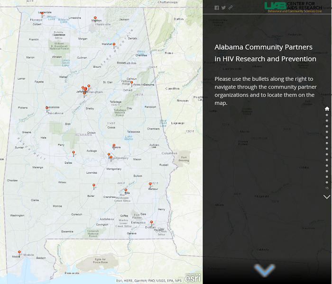Click the Twitter share icon

click(x=223, y=8)
